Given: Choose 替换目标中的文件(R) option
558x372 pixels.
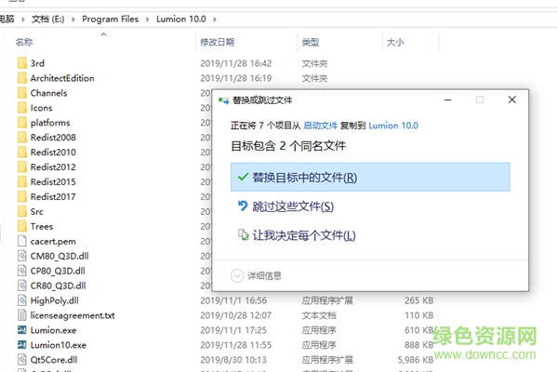Looking at the screenshot, I should point(304,178).
